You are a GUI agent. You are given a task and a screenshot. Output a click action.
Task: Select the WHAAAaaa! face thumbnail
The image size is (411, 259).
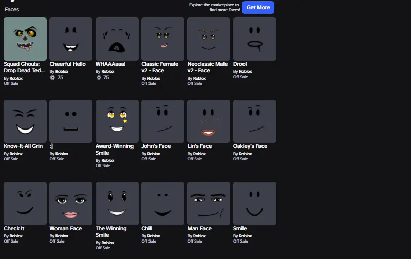pos(117,39)
